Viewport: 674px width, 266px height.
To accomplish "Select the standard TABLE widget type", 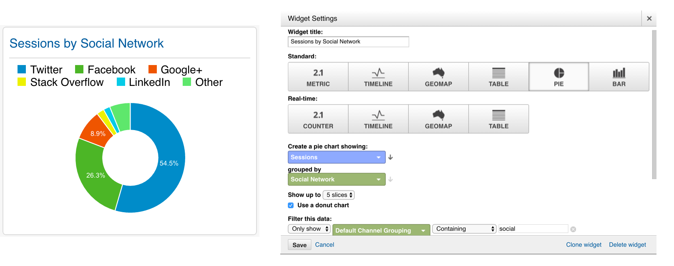I will tap(498, 77).
